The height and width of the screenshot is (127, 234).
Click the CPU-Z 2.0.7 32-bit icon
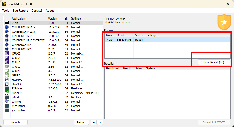(x=7, y=53)
